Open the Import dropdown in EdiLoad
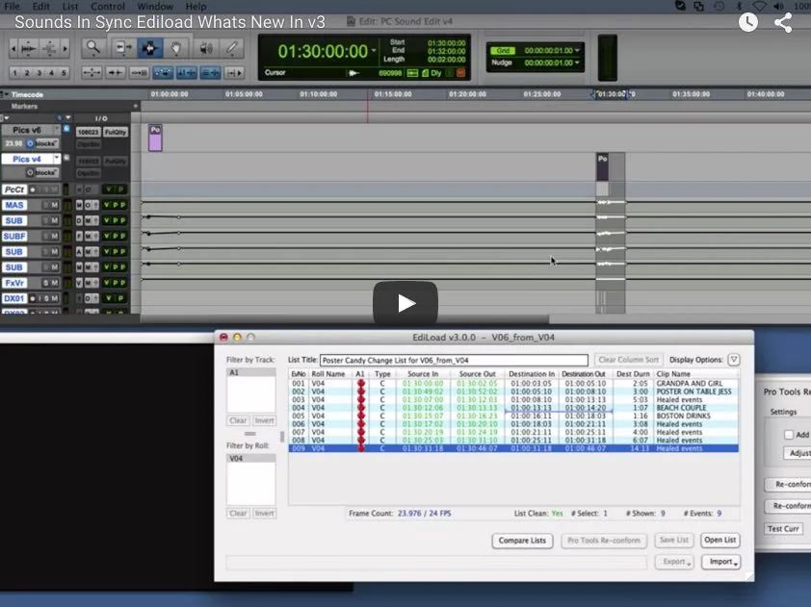Viewport: 811px width, 607px height. click(x=721, y=562)
